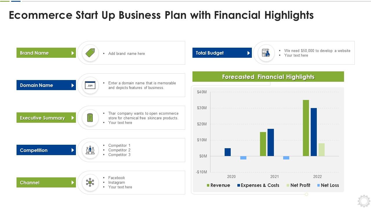Select the Executive Summary label

click(x=42, y=118)
